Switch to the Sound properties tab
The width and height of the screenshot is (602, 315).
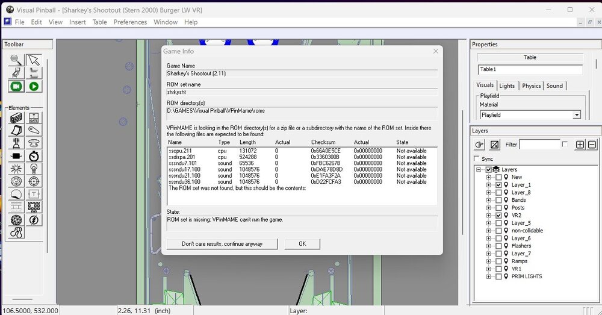tap(554, 86)
